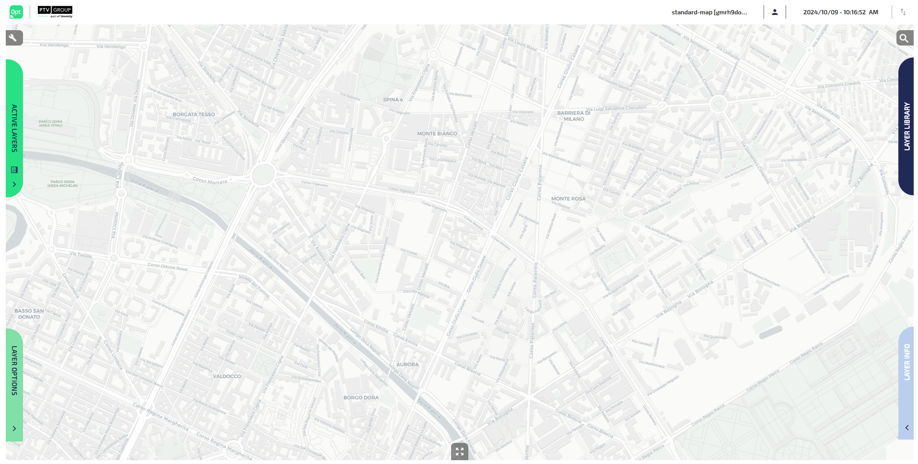Open the table icon in Active Layers
The height and width of the screenshot is (464, 918).
click(14, 170)
